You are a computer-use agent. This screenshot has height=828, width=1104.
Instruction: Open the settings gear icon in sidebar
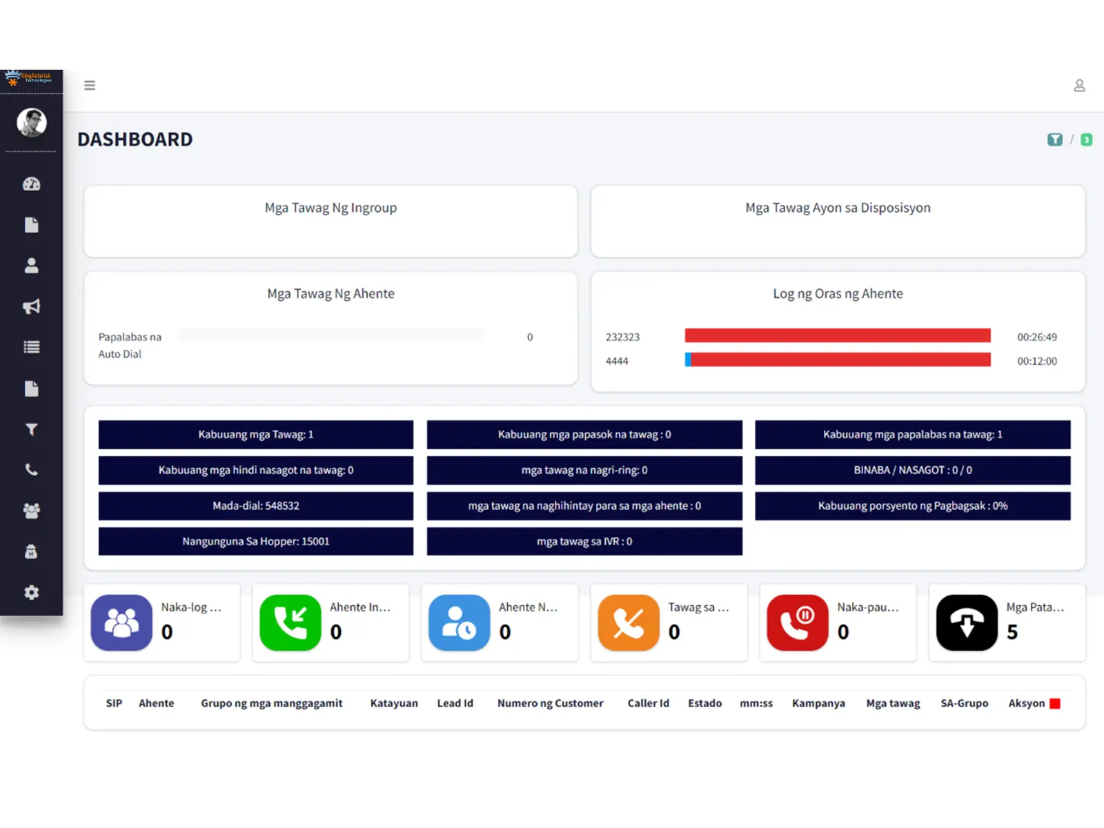pos(32,593)
